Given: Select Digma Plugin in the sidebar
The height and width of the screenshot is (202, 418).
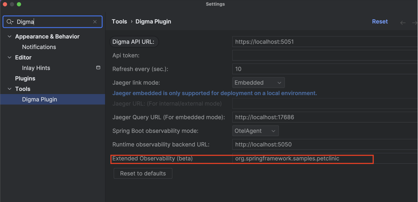Looking at the screenshot, I should coord(40,99).
